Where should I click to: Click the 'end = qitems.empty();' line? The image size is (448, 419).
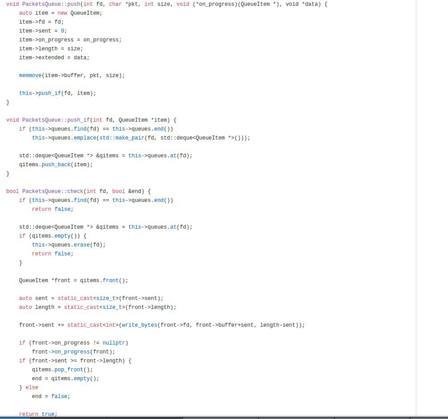tap(66, 378)
